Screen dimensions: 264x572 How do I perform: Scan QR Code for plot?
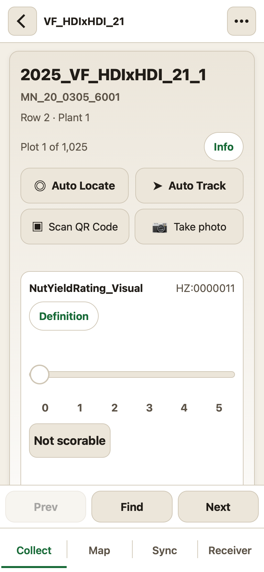(x=75, y=227)
